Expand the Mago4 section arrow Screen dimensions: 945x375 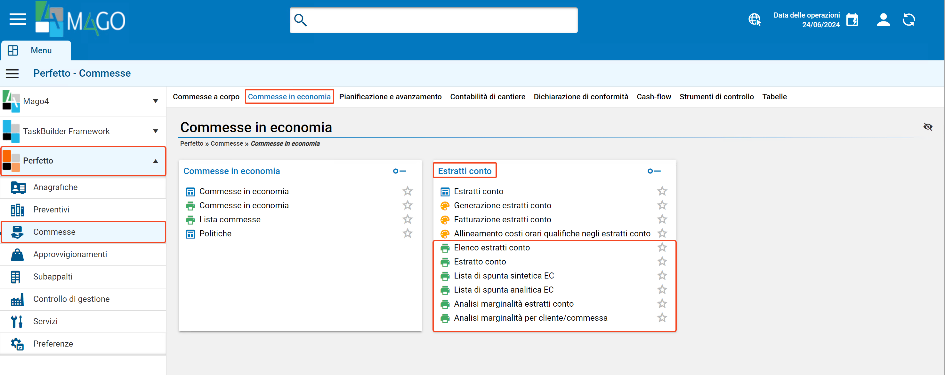pyautogui.click(x=156, y=102)
